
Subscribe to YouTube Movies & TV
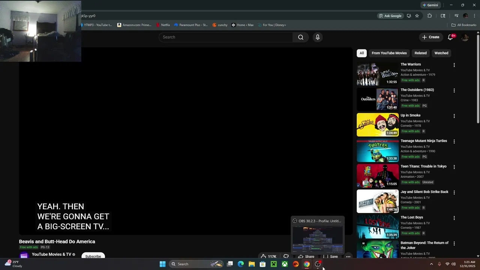click(93, 256)
